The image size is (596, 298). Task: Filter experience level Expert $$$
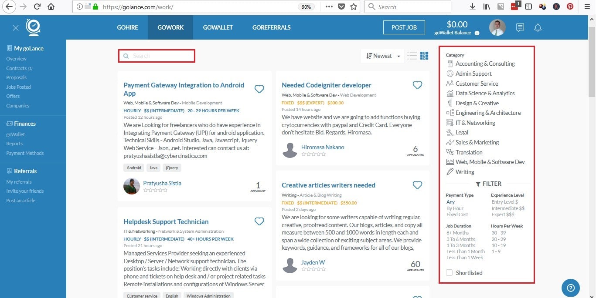click(503, 214)
